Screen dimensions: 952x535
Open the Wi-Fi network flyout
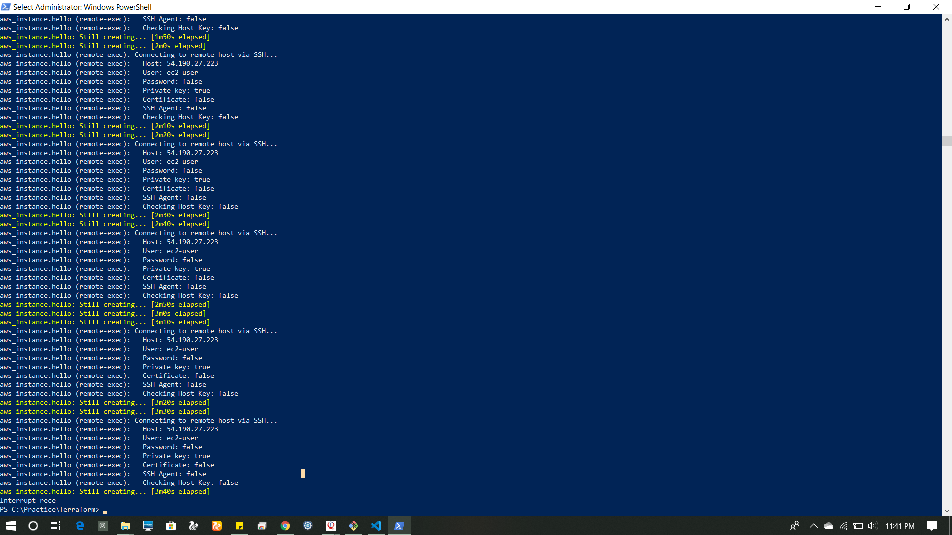843,526
